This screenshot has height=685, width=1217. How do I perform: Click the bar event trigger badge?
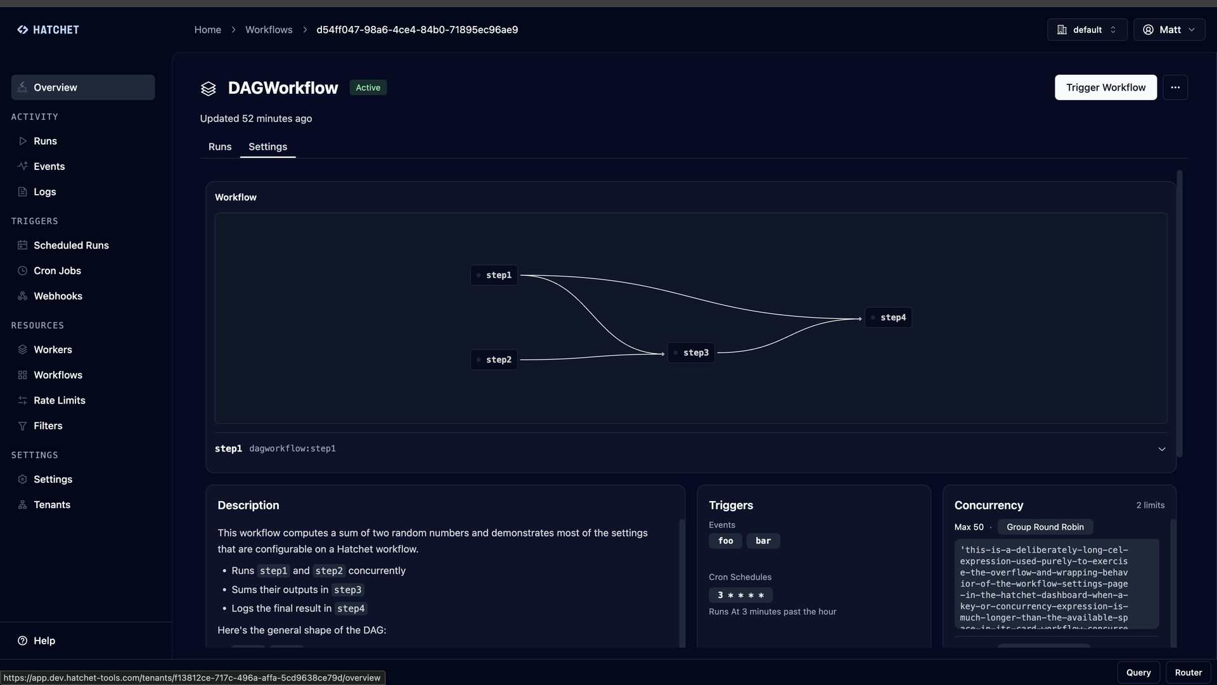(763, 541)
